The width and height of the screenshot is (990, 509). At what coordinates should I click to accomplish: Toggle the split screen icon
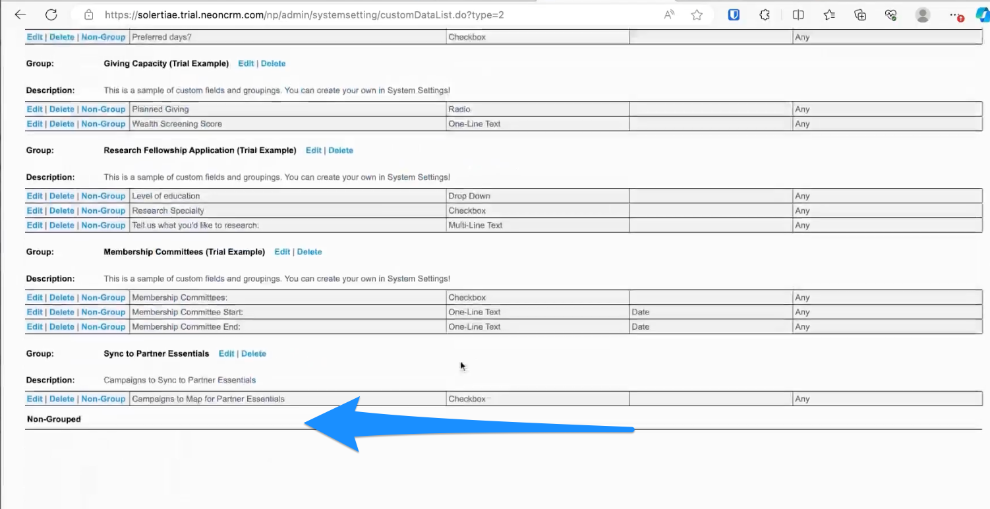pyautogui.click(x=798, y=15)
